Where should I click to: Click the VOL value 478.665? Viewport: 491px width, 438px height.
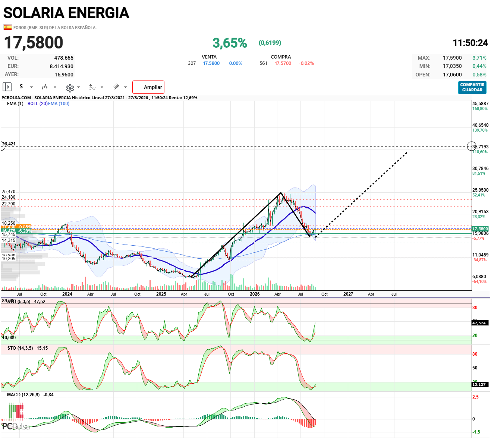point(64,58)
